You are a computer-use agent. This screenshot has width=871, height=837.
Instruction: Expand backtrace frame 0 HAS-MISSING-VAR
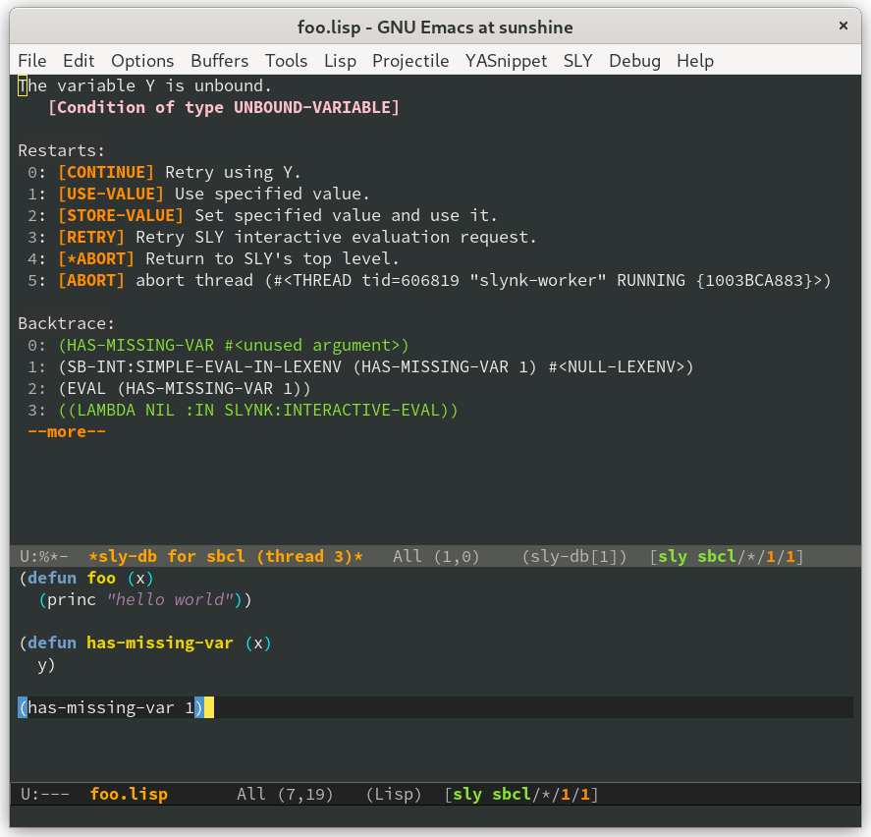233,346
